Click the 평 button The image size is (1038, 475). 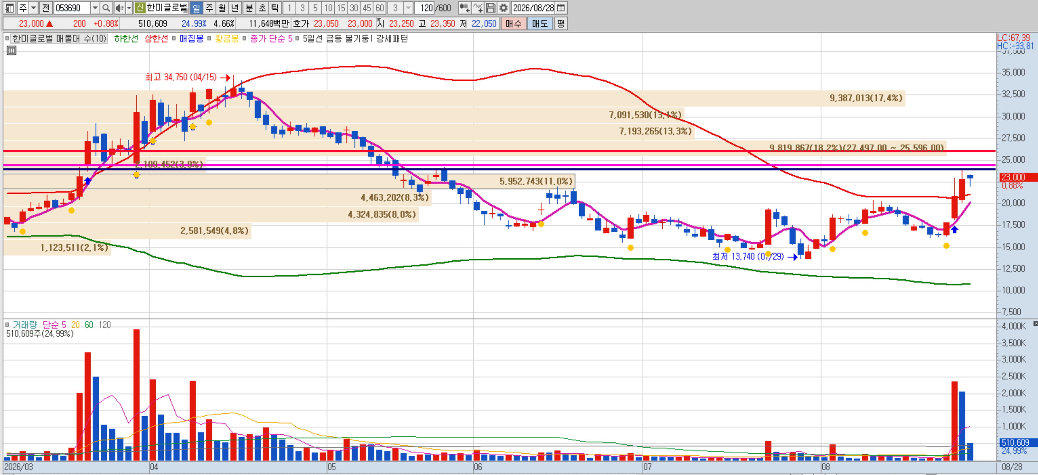coord(560,23)
